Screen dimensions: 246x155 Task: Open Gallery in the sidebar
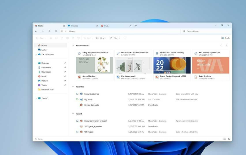51,50
